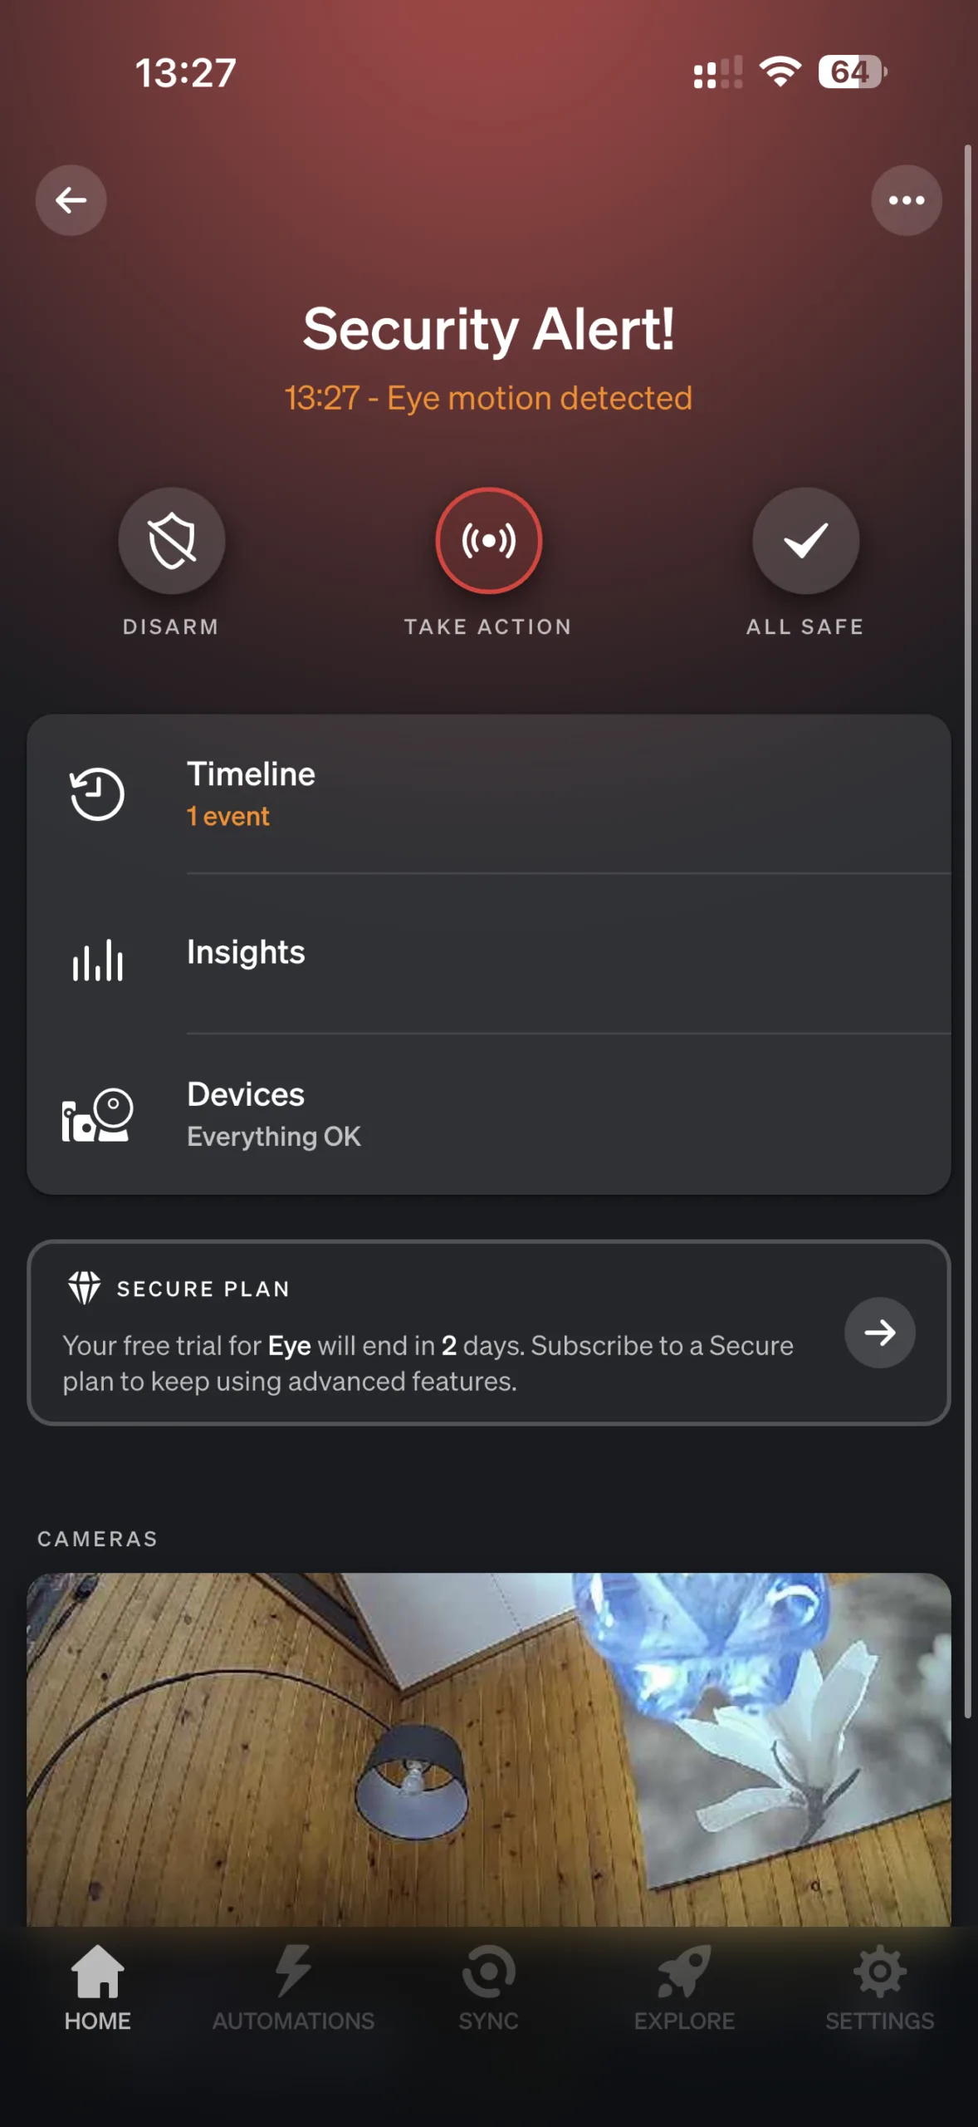978x2127 pixels.
Task: Tap the Timeline clock history icon
Action: tap(97, 794)
